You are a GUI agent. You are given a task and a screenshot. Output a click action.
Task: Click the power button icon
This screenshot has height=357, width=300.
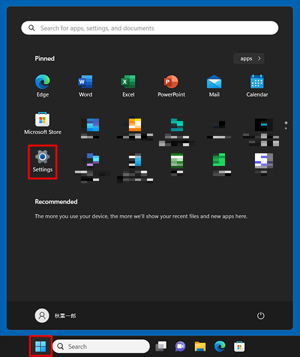click(260, 316)
